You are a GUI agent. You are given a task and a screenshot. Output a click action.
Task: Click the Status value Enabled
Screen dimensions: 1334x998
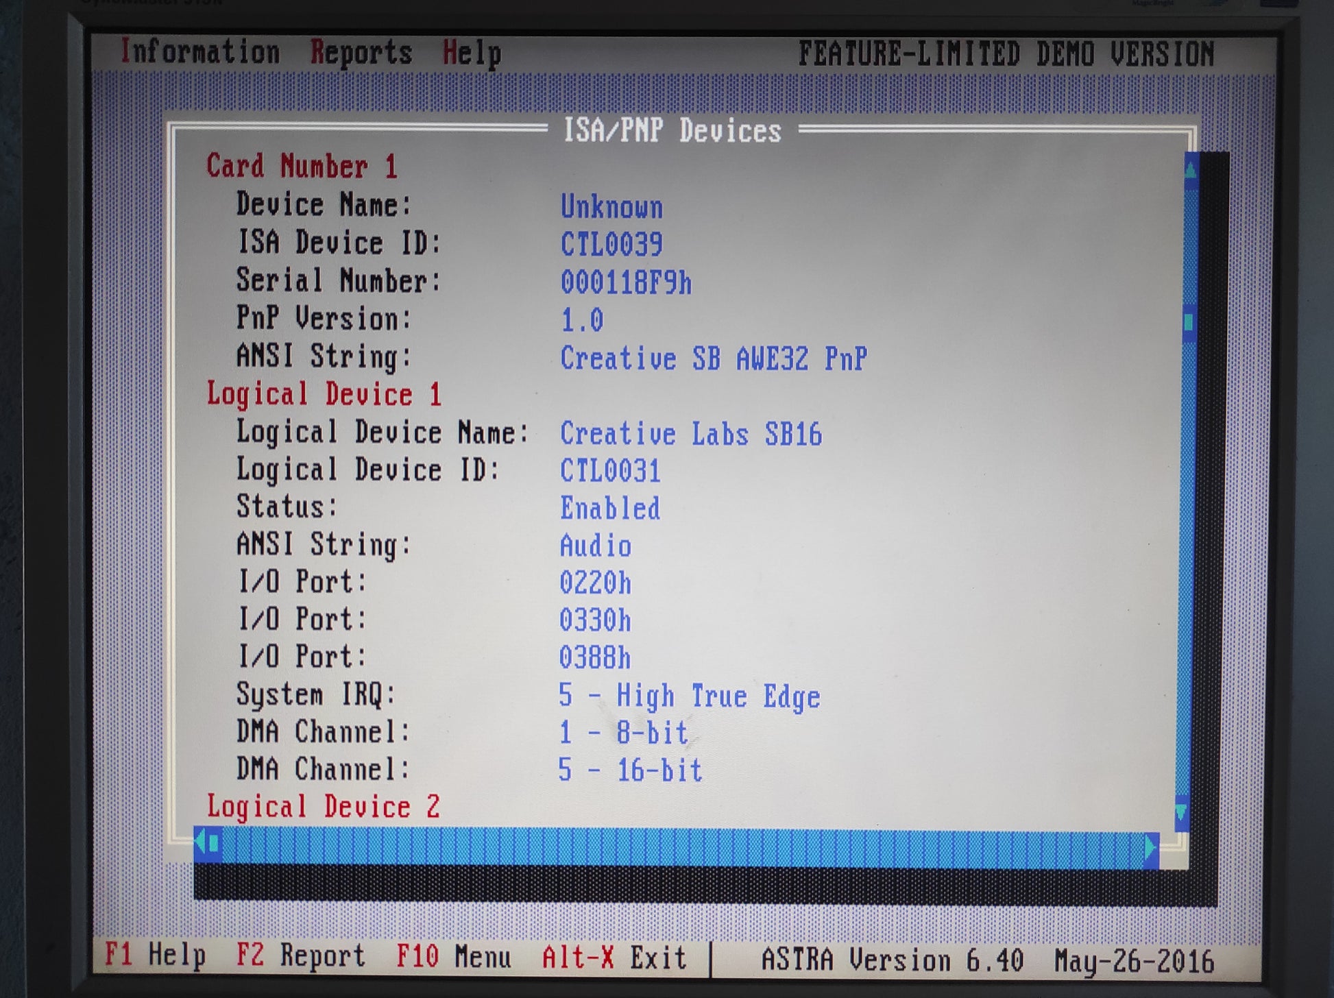pos(610,508)
